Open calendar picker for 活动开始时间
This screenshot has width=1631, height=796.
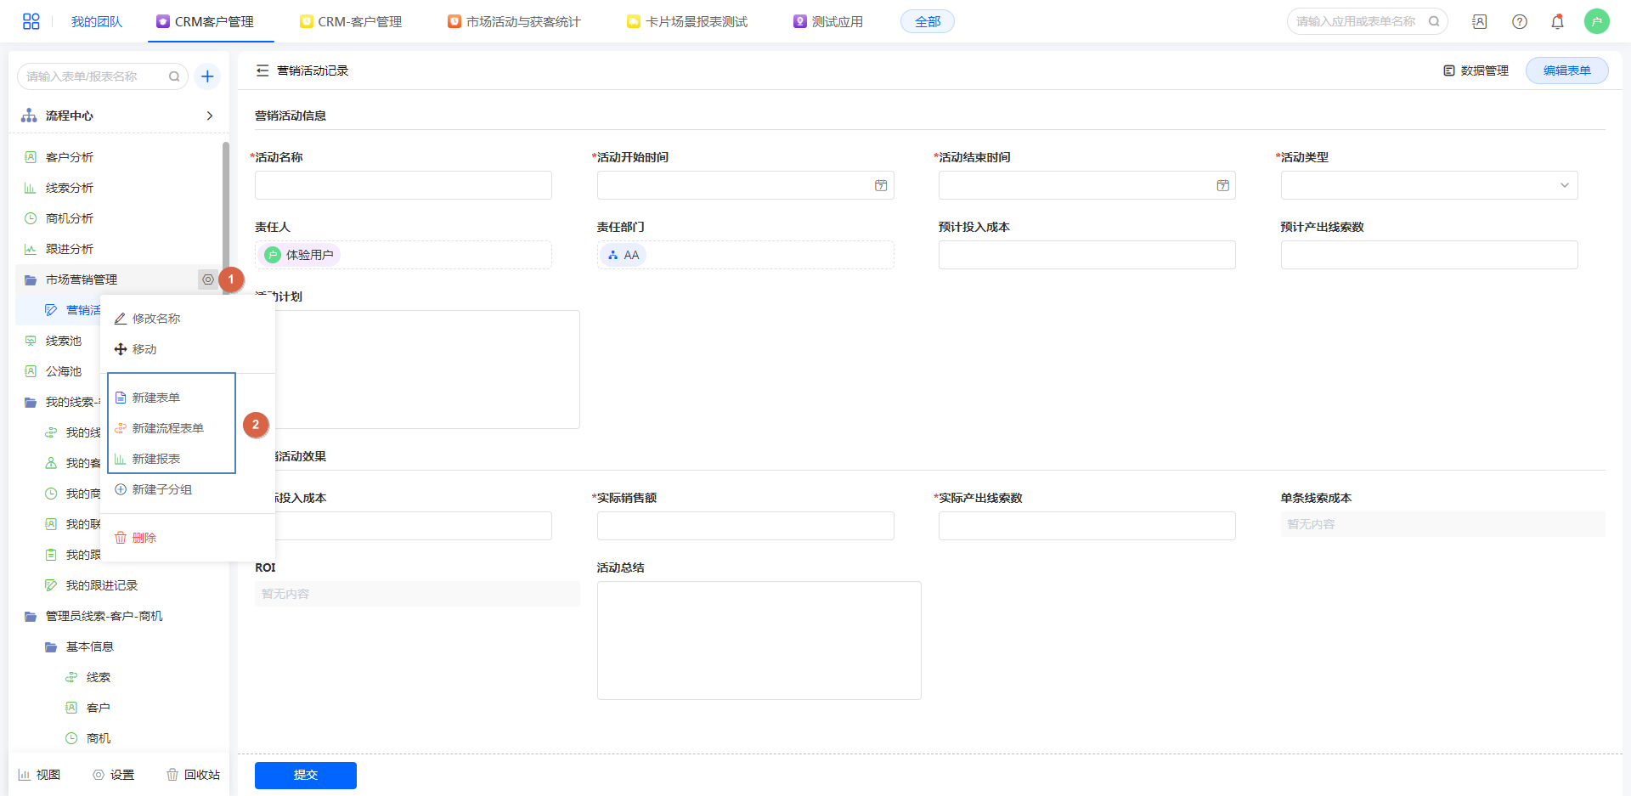point(881,185)
